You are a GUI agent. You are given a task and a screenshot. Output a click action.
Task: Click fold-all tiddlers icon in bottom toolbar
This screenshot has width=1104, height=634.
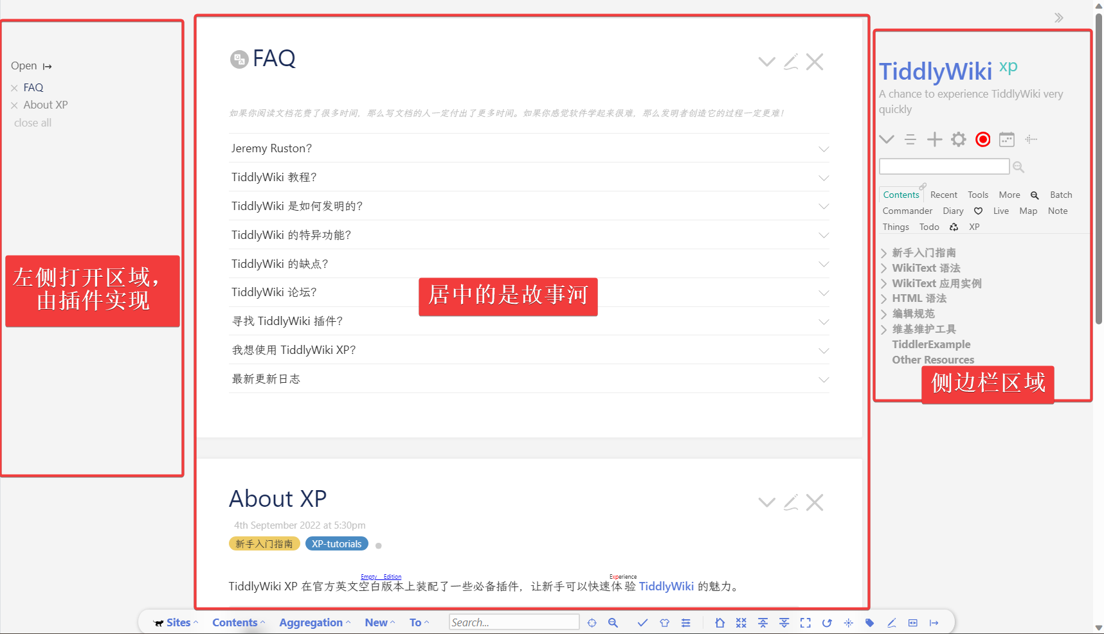763,622
